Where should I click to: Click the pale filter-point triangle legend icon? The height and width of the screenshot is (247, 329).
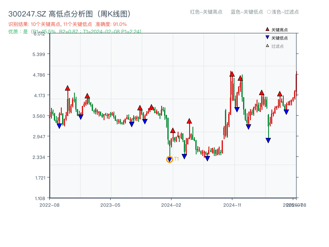click(267, 46)
